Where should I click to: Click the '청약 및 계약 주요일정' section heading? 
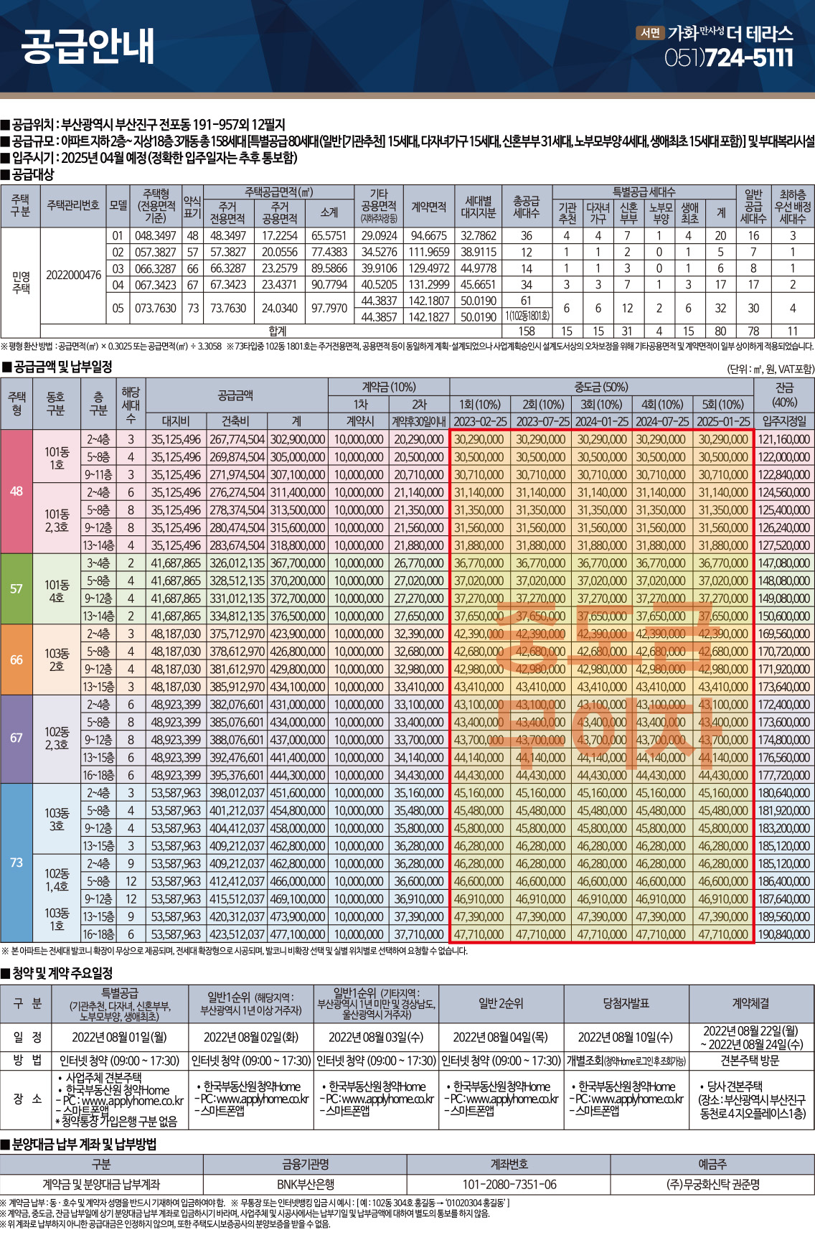tap(57, 973)
